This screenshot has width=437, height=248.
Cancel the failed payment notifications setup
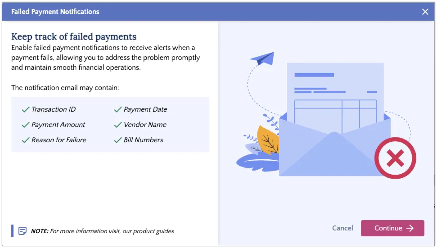click(x=342, y=228)
